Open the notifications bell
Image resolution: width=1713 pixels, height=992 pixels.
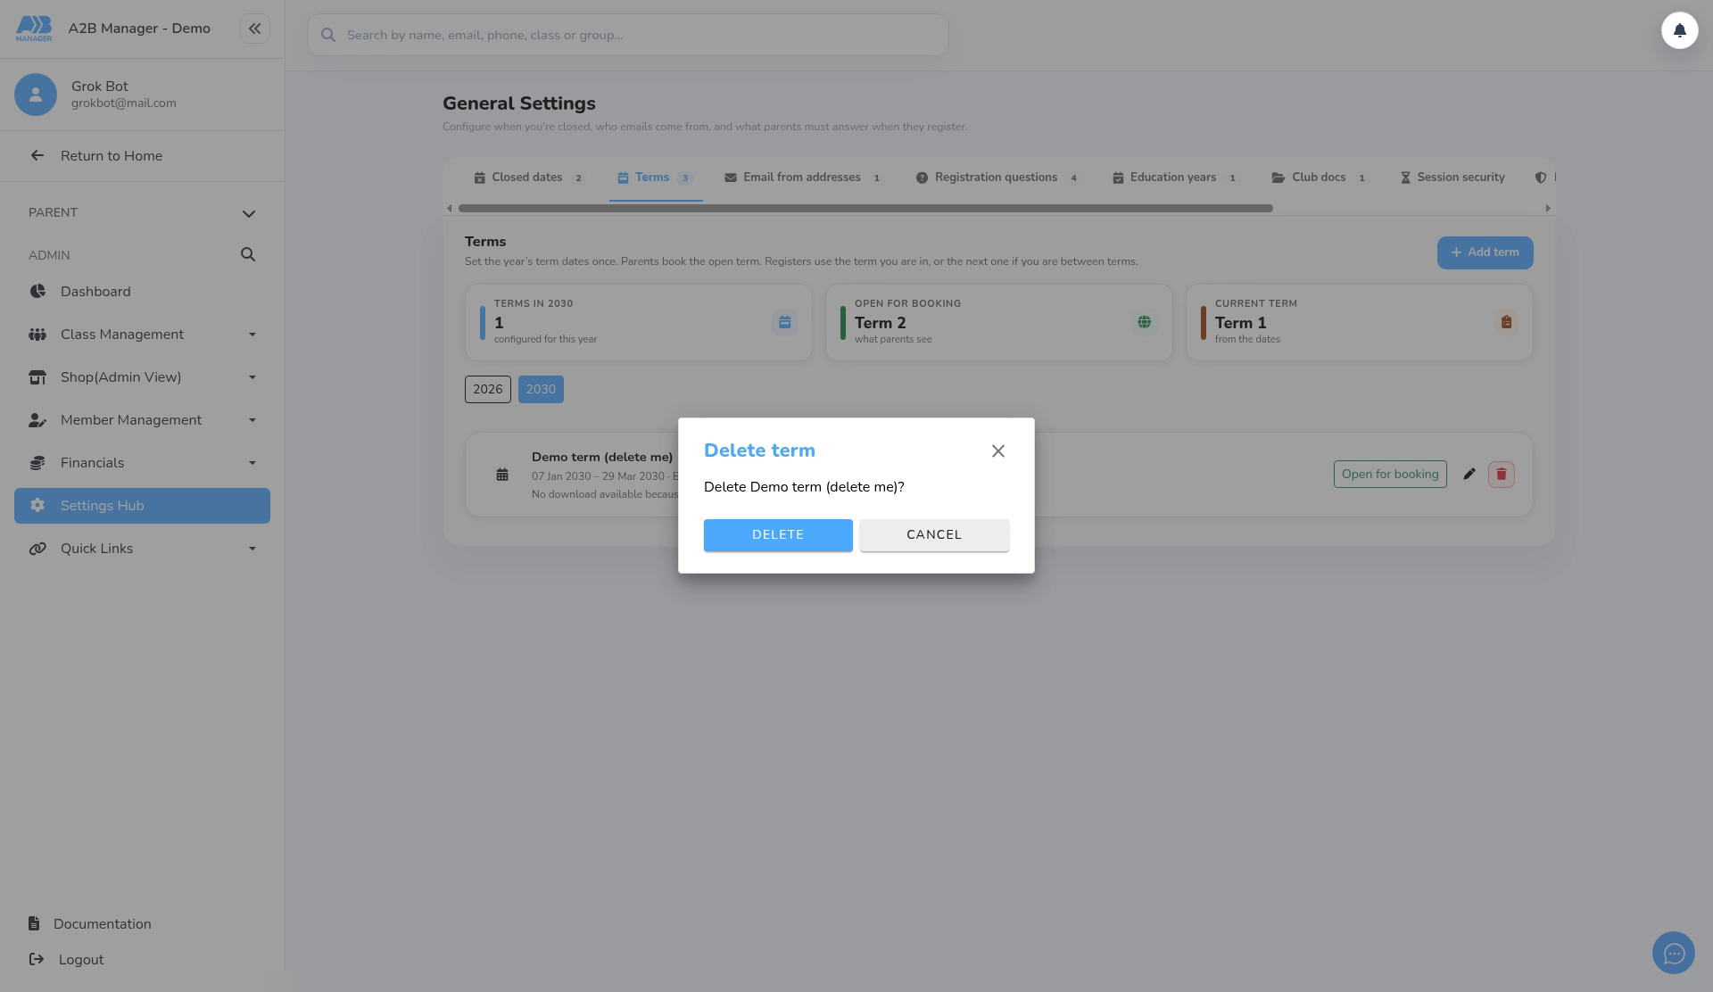coord(1679,30)
